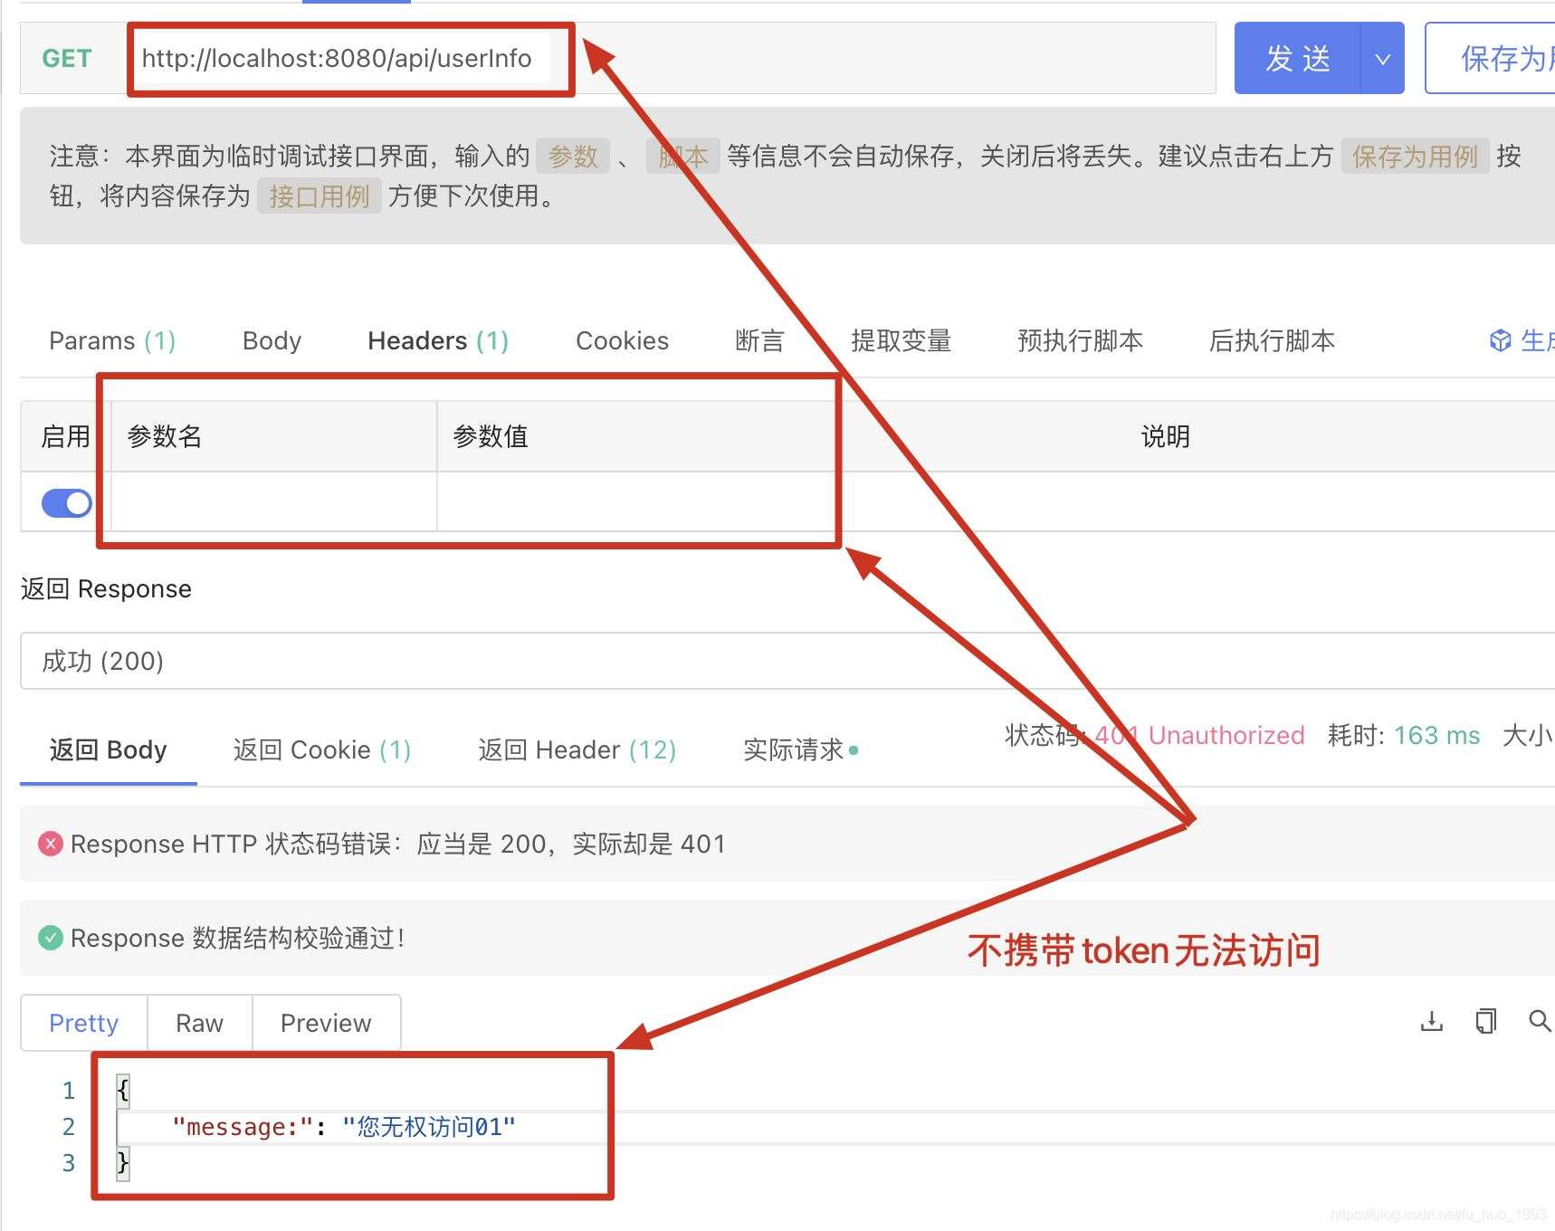Image resolution: width=1555 pixels, height=1231 pixels.
Task: Switch to Raw response view
Action: pyautogui.click(x=198, y=1022)
